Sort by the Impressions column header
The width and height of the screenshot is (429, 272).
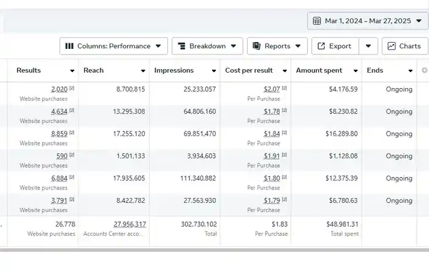click(173, 70)
